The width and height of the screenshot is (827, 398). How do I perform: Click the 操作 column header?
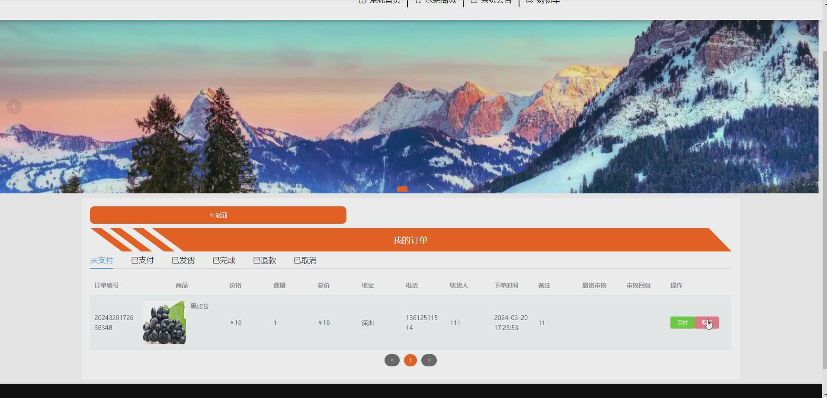pyautogui.click(x=676, y=286)
